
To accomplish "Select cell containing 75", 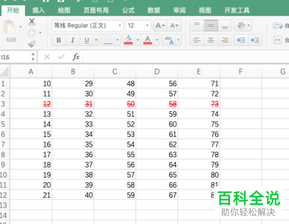I will click(x=199, y=124).
